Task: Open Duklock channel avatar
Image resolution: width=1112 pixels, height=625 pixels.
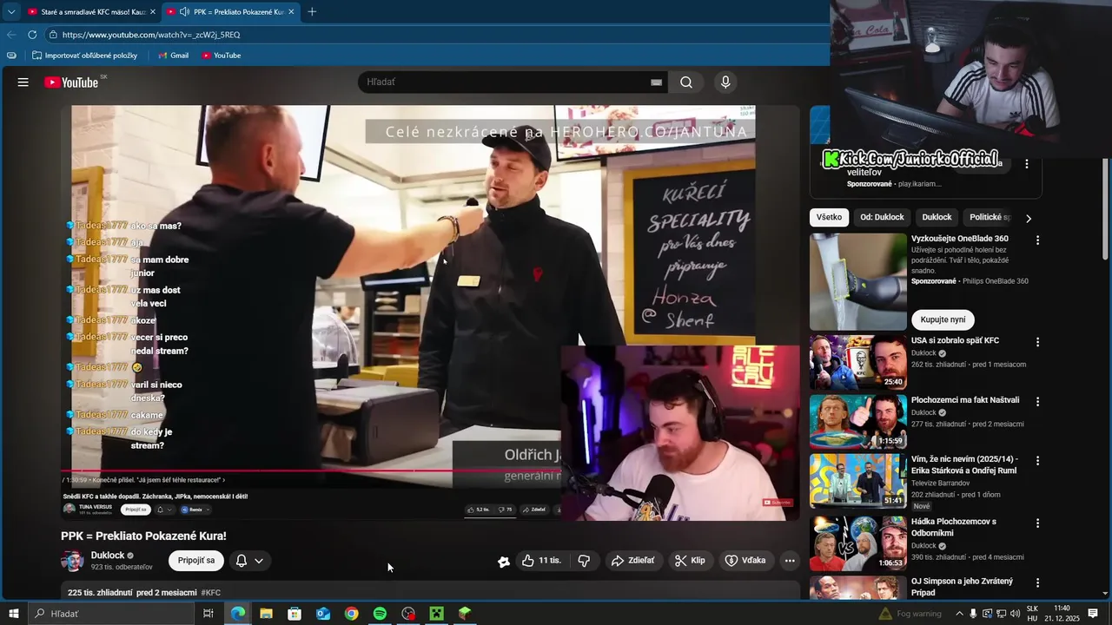Action: (72, 561)
